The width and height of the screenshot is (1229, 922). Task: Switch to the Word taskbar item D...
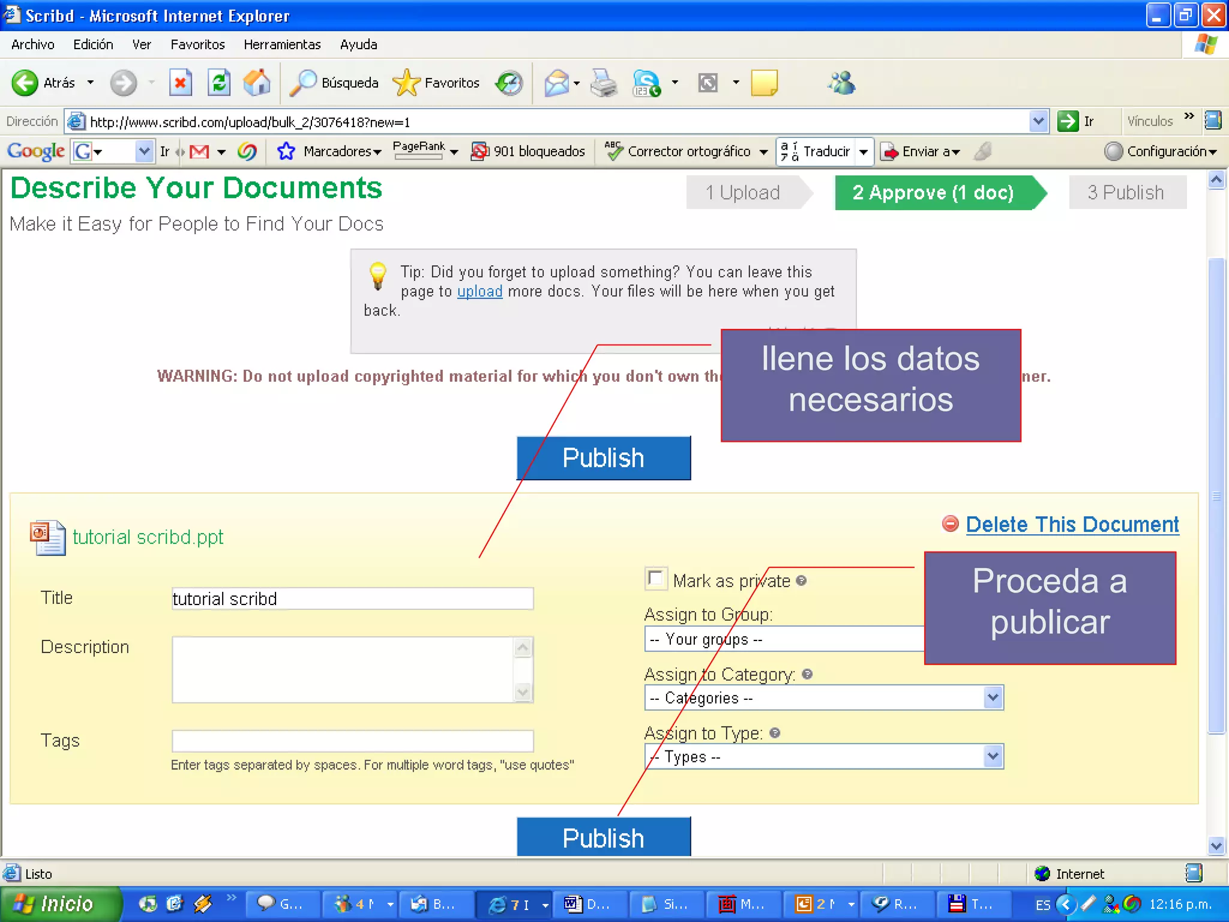[589, 904]
